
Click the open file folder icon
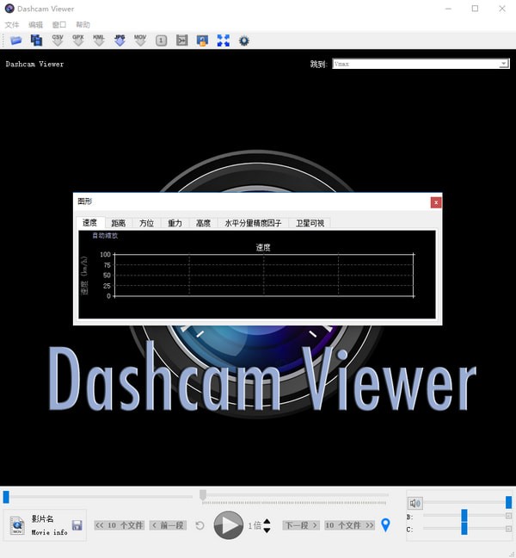pos(15,40)
